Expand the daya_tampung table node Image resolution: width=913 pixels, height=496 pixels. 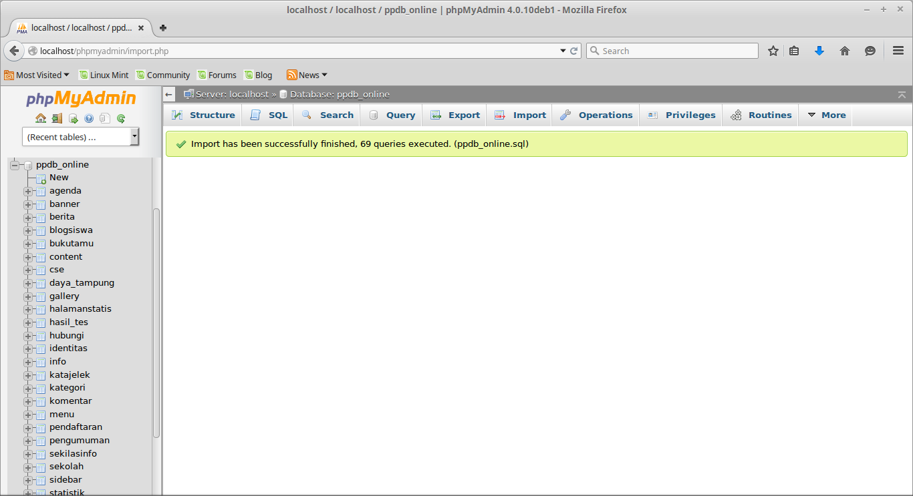pyautogui.click(x=28, y=284)
